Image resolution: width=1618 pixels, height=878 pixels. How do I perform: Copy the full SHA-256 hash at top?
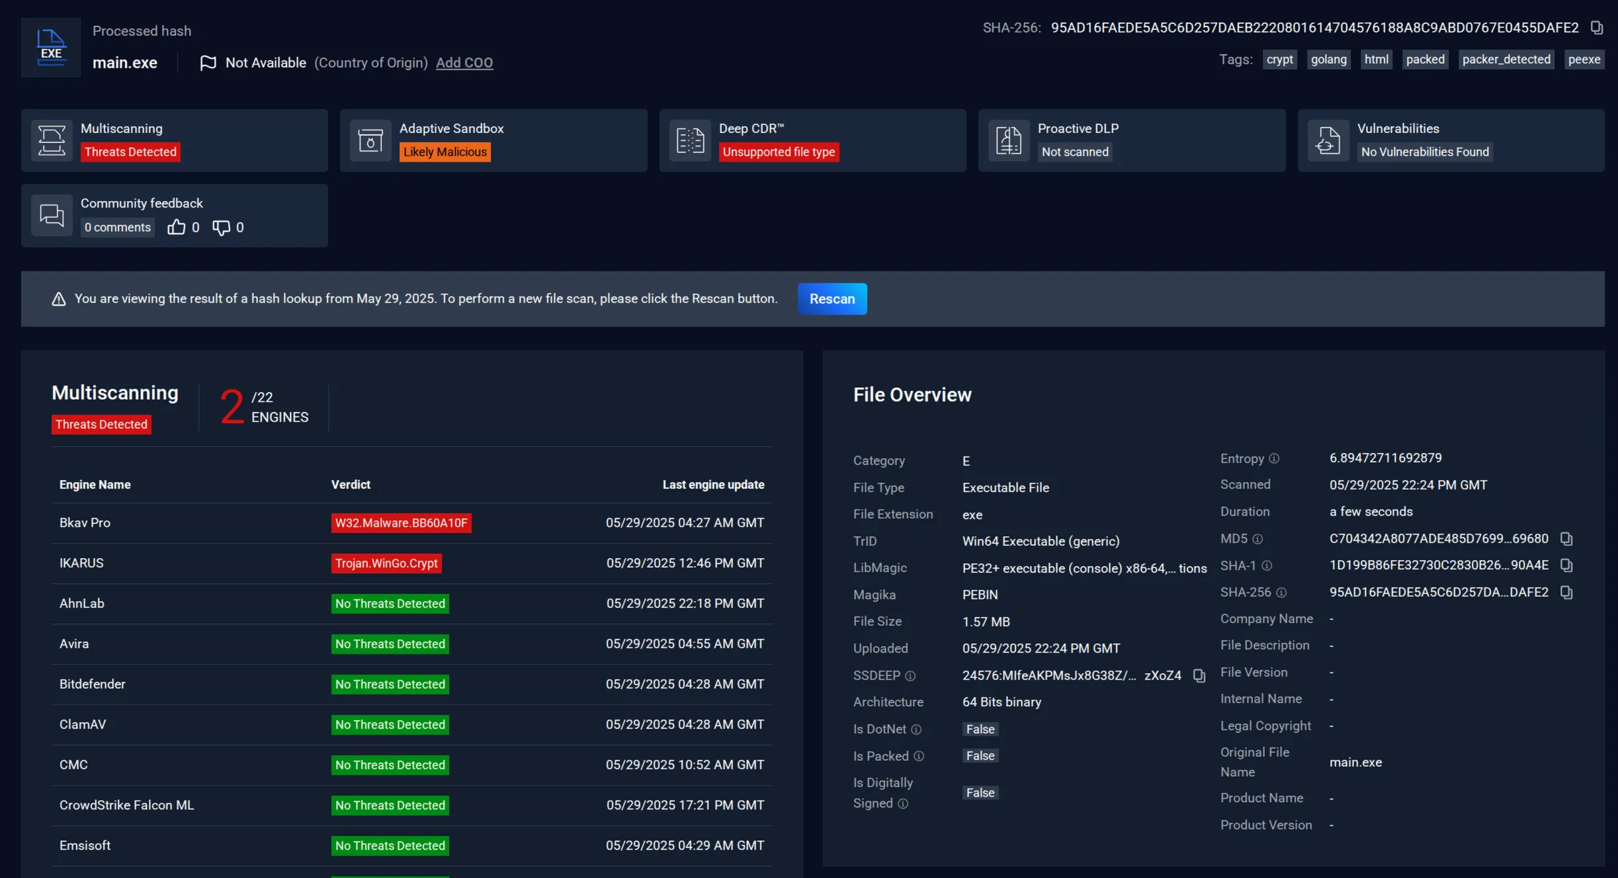pos(1597,28)
